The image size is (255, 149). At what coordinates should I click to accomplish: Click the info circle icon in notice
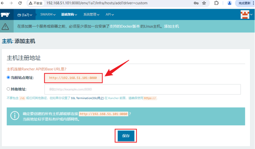[15, 116]
